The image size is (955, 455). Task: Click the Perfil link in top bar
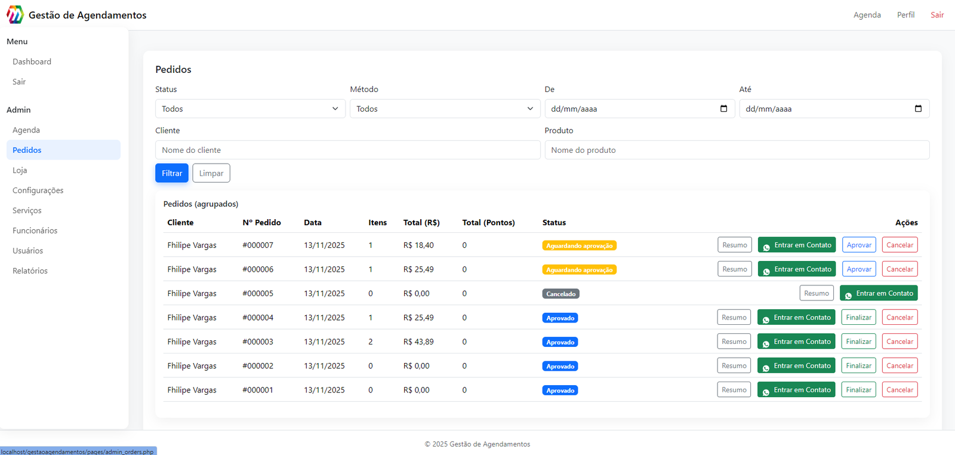(x=905, y=15)
